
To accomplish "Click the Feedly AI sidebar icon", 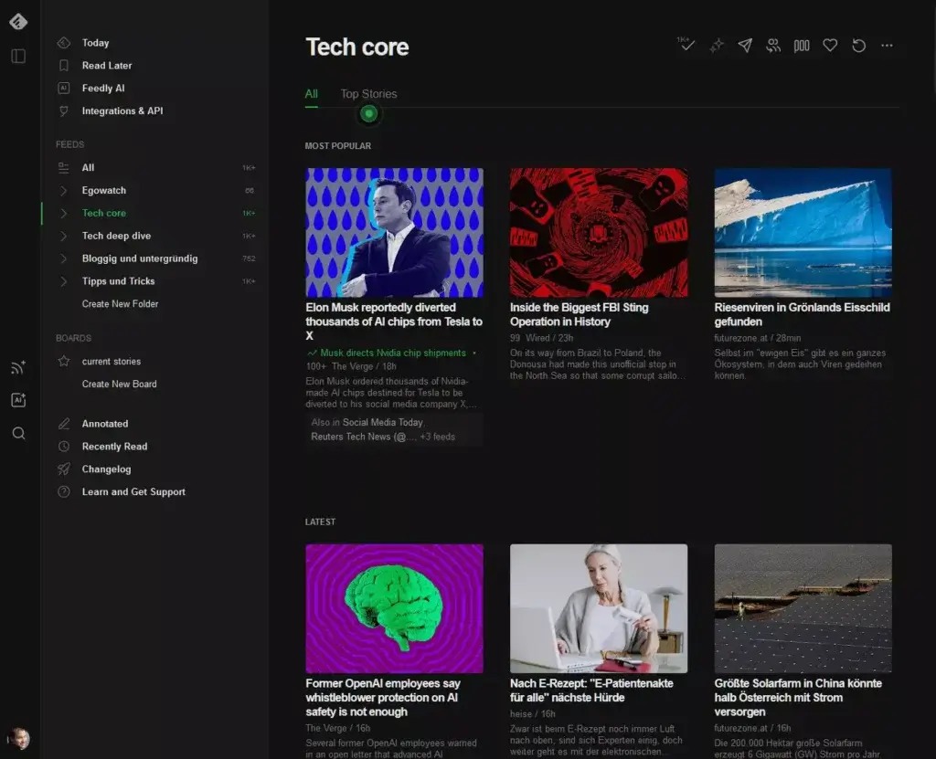I will point(64,89).
